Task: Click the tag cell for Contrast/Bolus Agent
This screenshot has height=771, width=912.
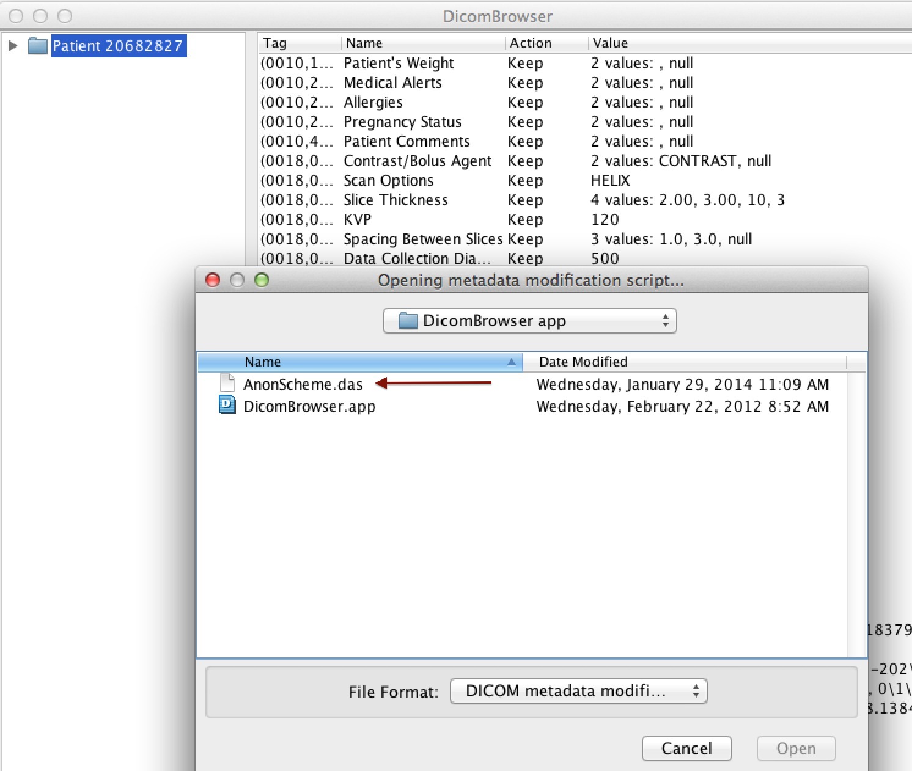Action: click(297, 161)
